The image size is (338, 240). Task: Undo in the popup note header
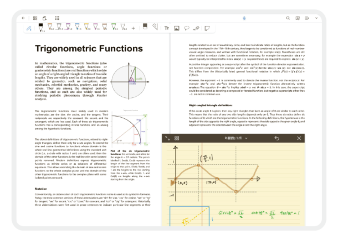(x=277, y=138)
